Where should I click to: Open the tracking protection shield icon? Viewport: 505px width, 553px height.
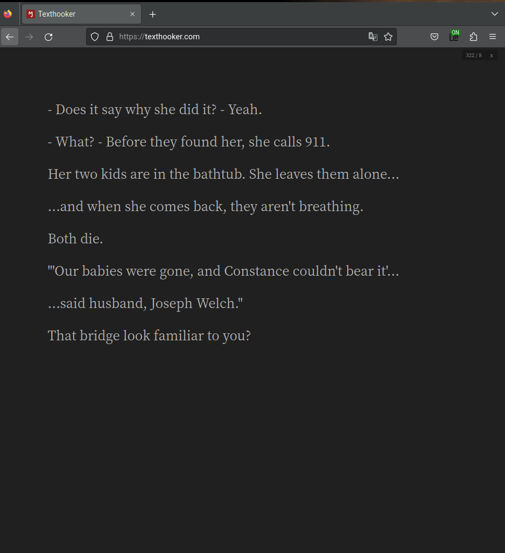95,37
